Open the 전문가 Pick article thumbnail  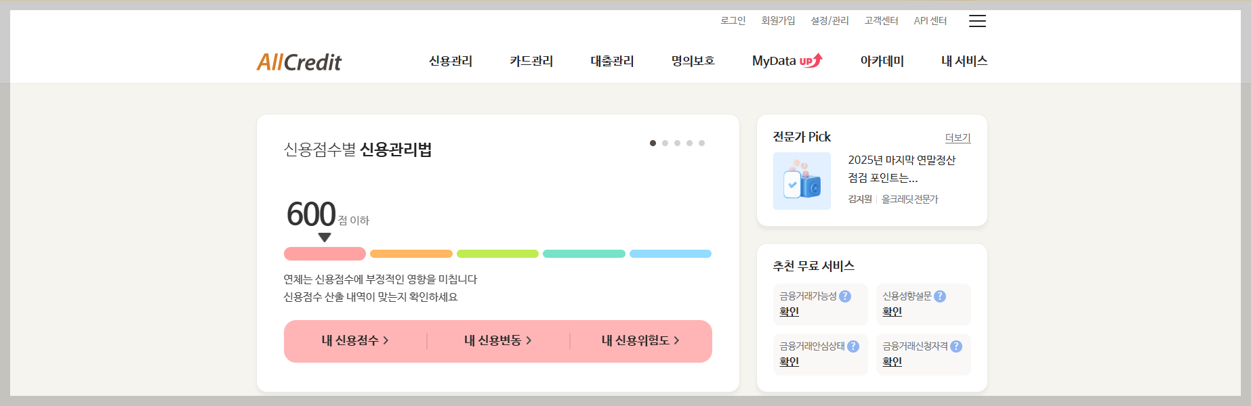[x=802, y=181]
